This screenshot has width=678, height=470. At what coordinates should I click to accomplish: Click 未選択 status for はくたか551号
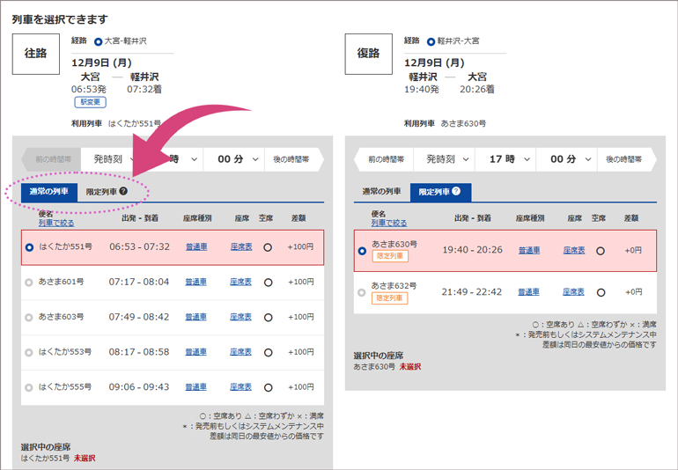tap(85, 459)
